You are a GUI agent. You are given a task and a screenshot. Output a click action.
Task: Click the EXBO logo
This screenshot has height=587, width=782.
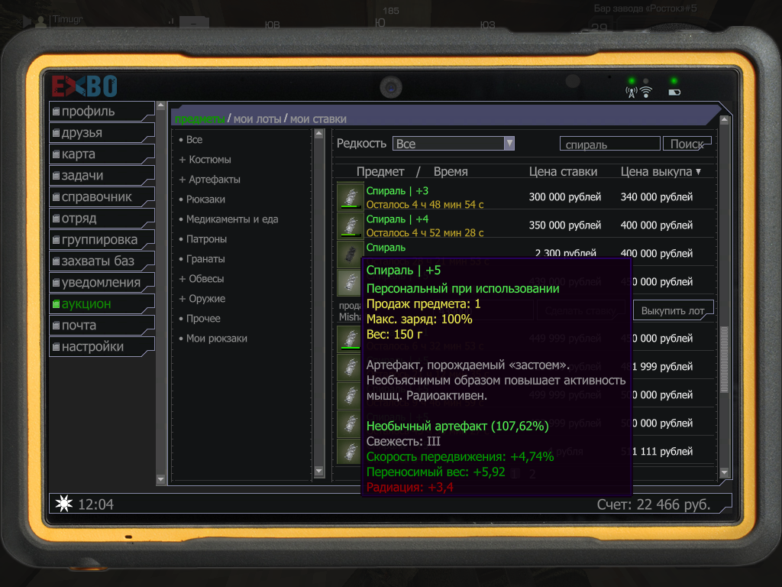(84, 86)
